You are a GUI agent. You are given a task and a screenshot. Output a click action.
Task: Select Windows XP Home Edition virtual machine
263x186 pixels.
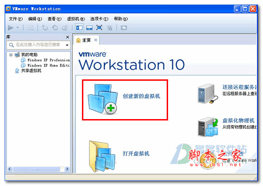pos(48,66)
